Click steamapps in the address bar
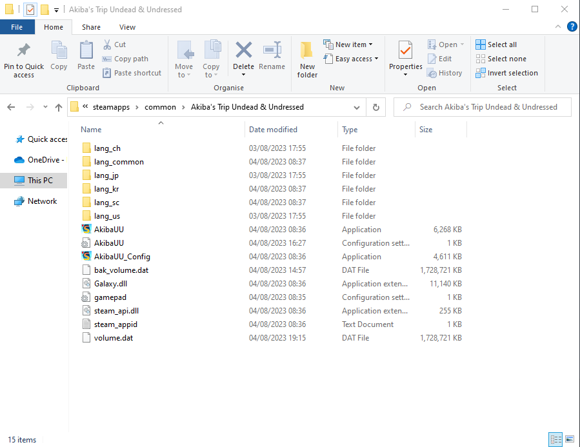The image size is (580, 447). 111,107
